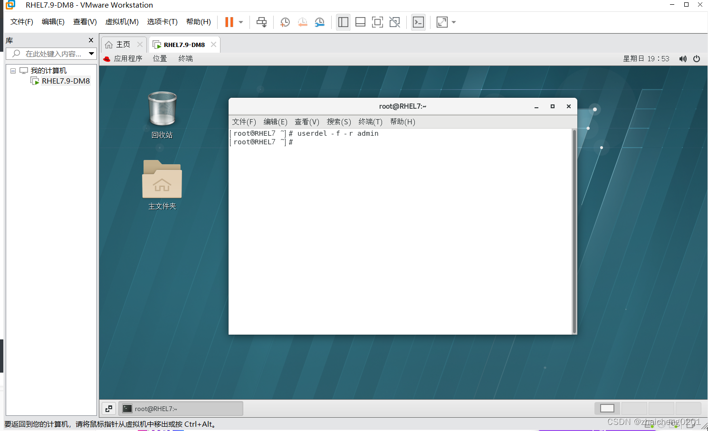
Task: Select the 主文件夹 desktop folder icon
Action: tap(162, 185)
